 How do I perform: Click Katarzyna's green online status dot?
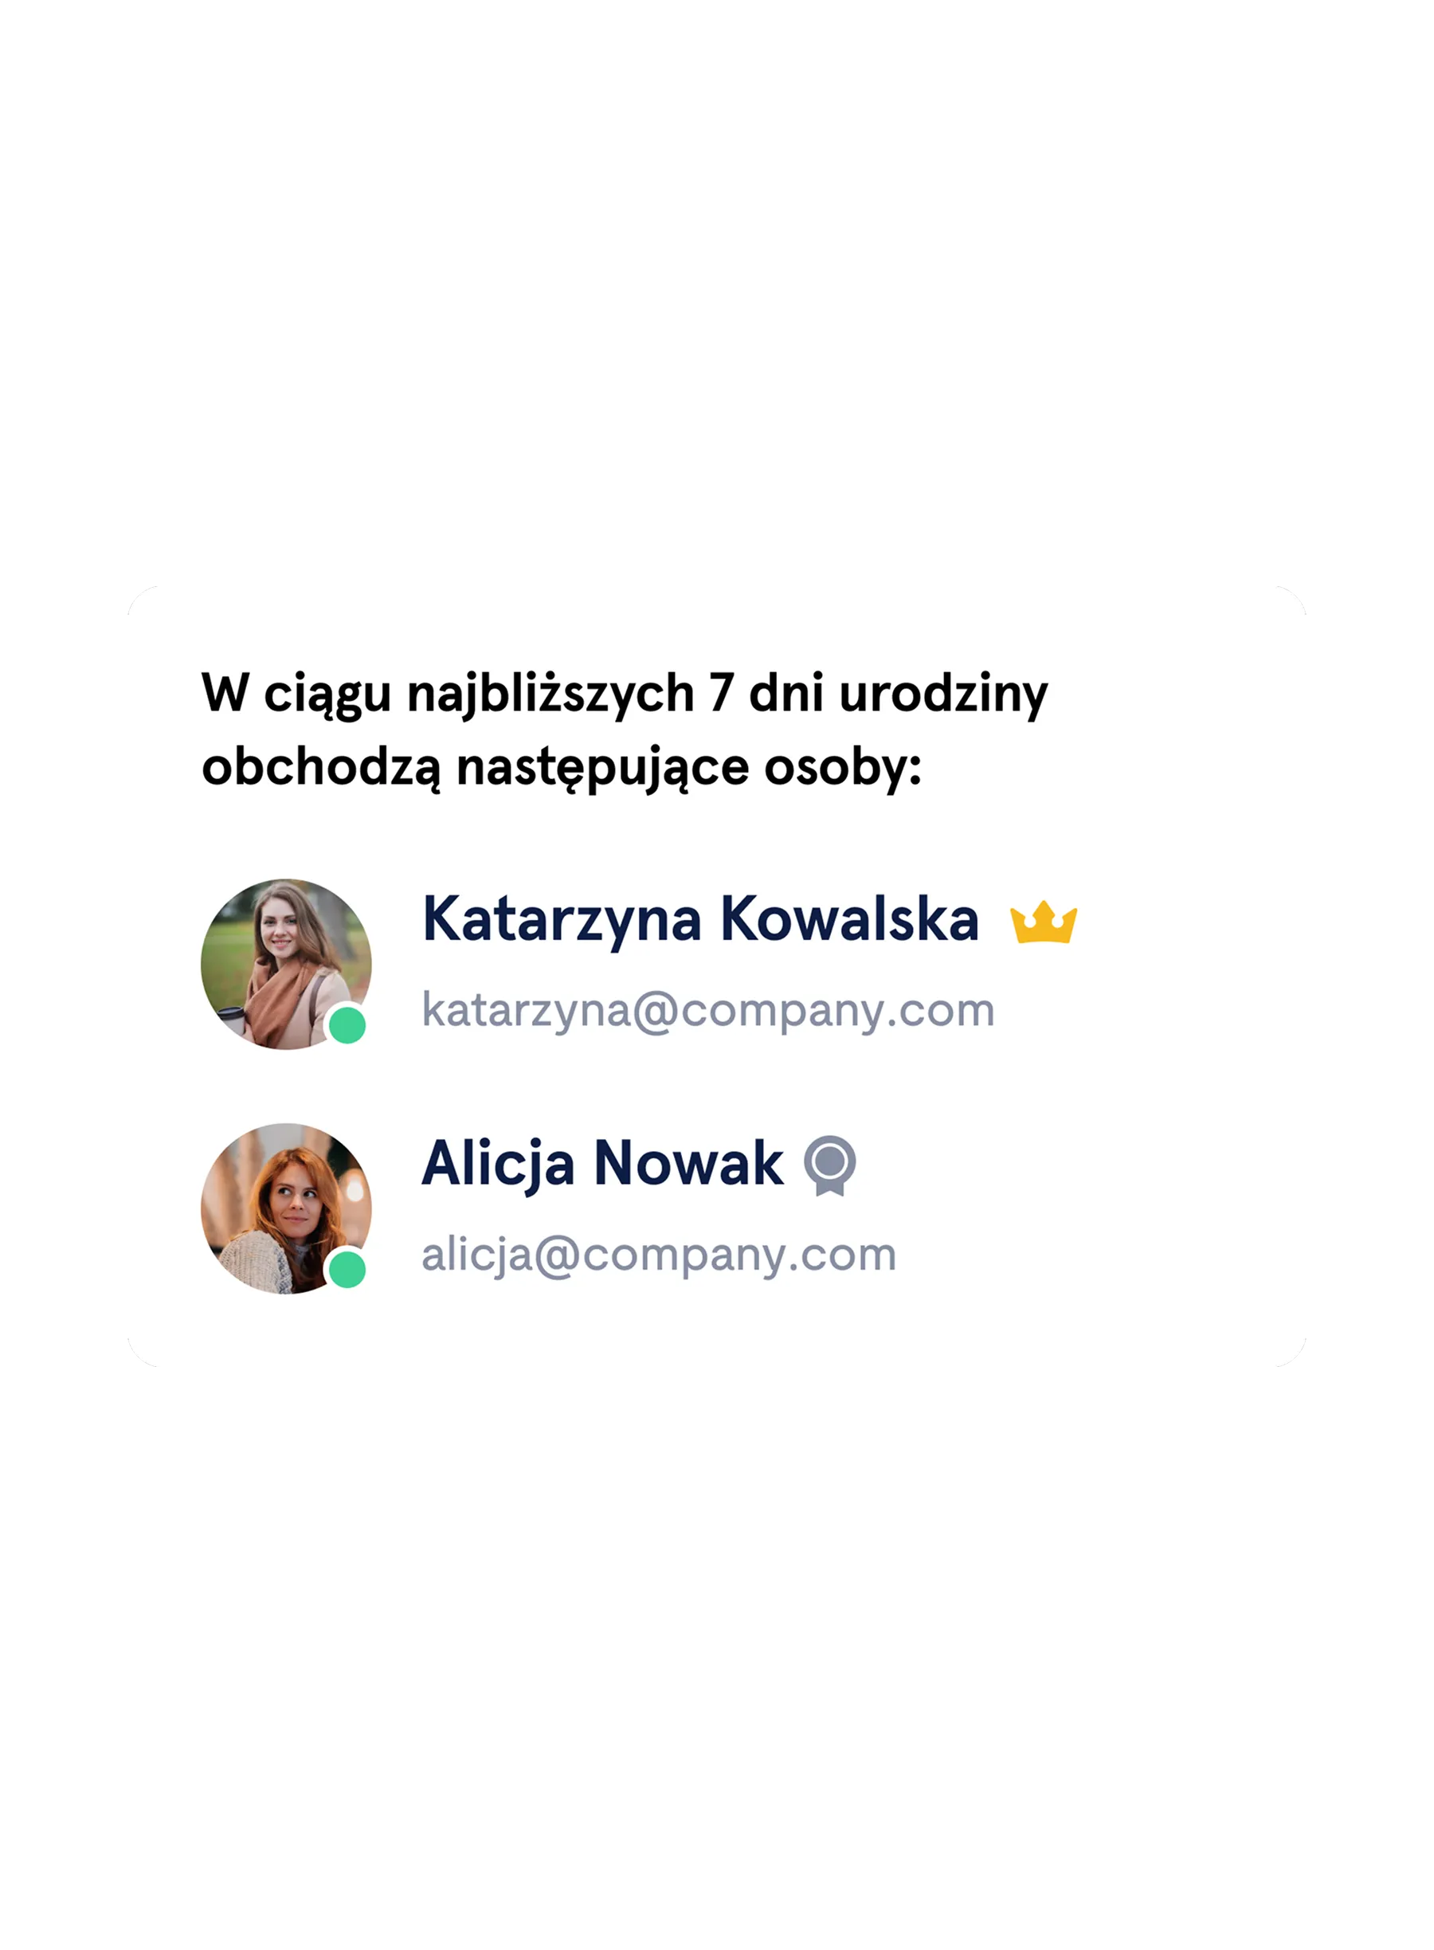[347, 1026]
